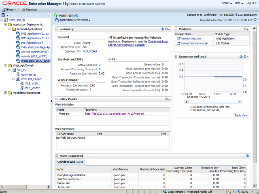The width and height of the screenshot is (259, 194).
Task: Open the wsm-pmweb.war module link
Action: tap(191, 38)
